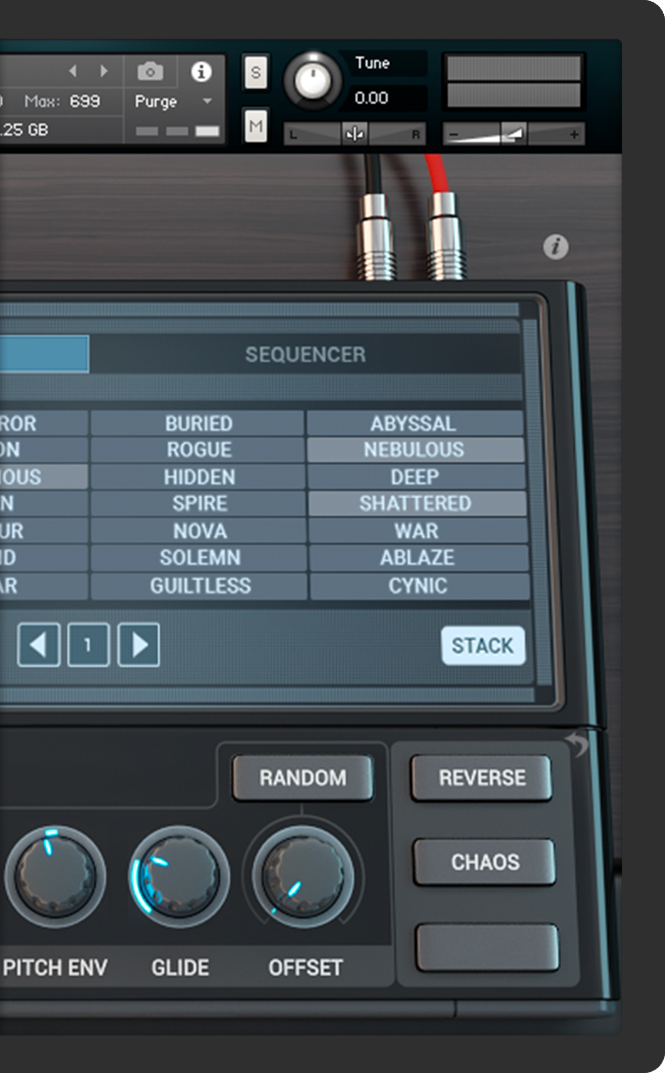Image resolution: width=665 pixels, height=1073 pixels.
Task: Go to previous instrument with left arrow
Action: 73,72
